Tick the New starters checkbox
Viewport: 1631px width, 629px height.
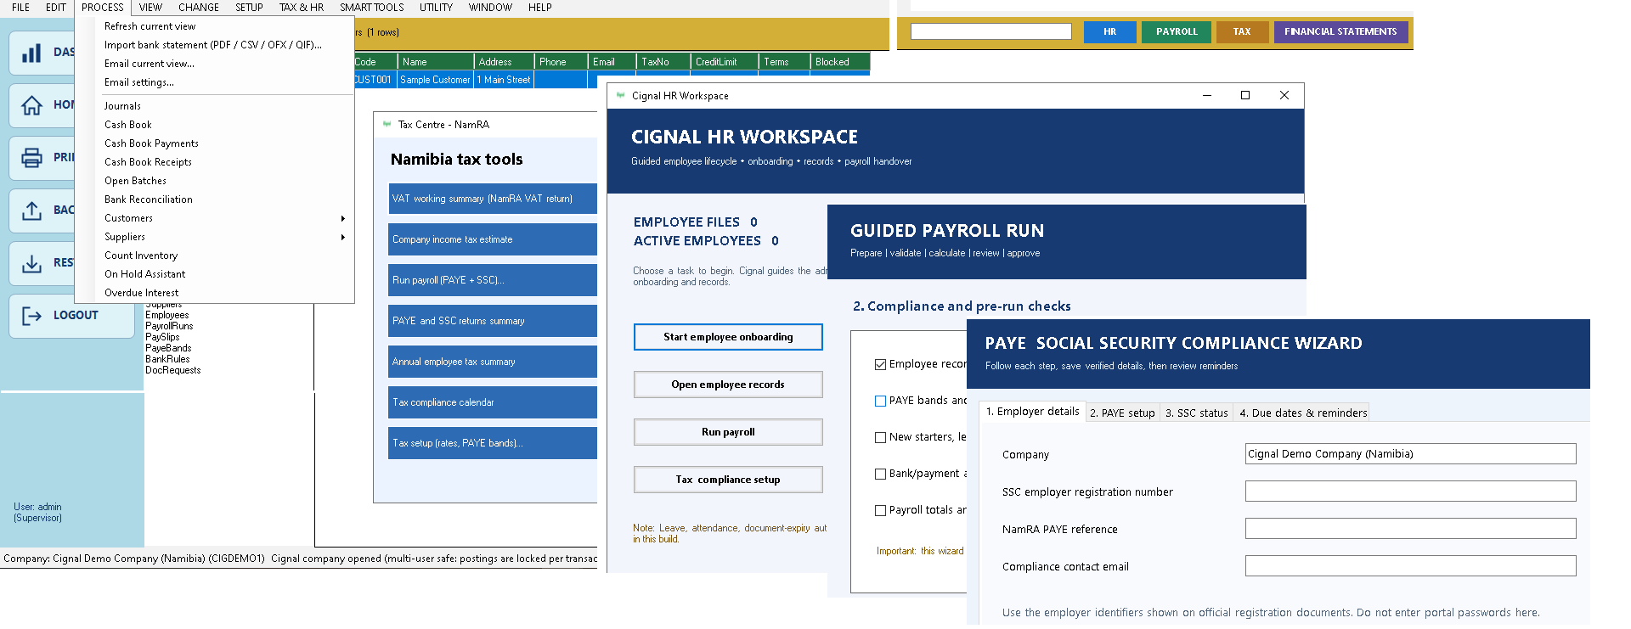(x=881, y=437)
